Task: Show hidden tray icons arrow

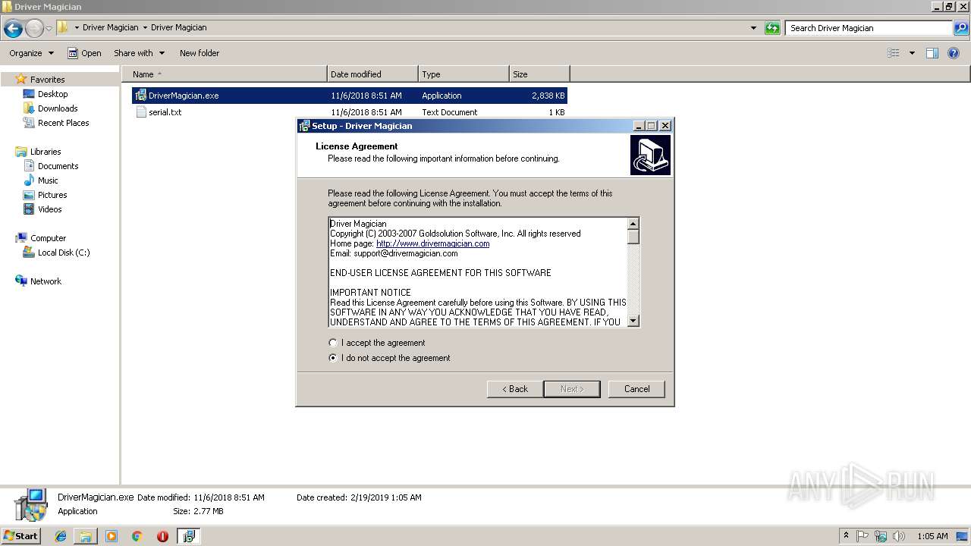Action: point(847,536)
